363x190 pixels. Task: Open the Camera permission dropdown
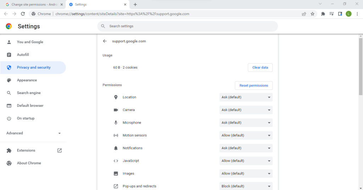246,110
